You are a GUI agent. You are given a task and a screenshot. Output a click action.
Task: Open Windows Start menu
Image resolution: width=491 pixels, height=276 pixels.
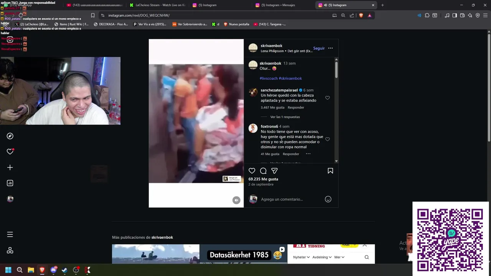8,270
